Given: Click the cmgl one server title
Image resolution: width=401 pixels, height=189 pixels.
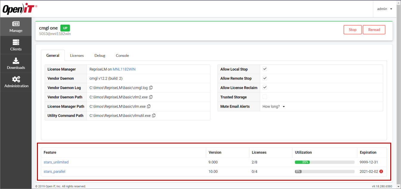Looking at the screenshot, I should (48, 28).
